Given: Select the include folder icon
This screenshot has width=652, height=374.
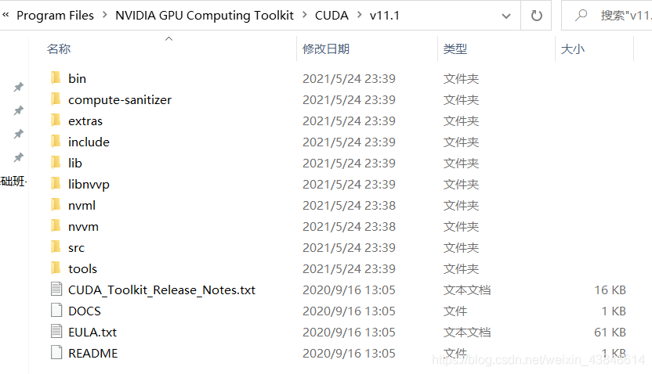Looking at the screenshot, I should tap(55, 142).
